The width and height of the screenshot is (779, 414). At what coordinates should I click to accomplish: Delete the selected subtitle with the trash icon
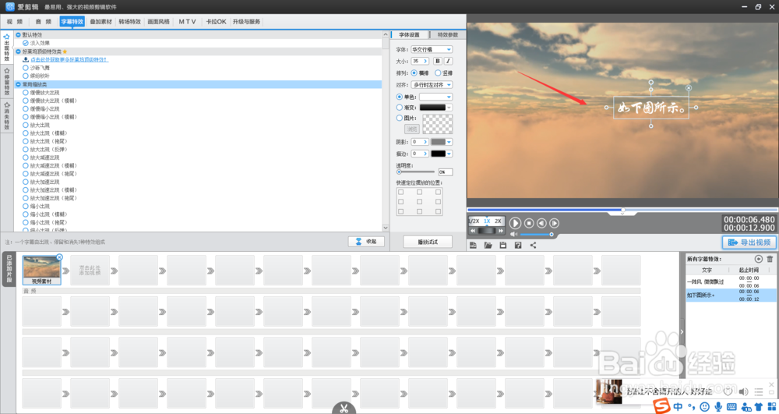(x=770, y=259)
